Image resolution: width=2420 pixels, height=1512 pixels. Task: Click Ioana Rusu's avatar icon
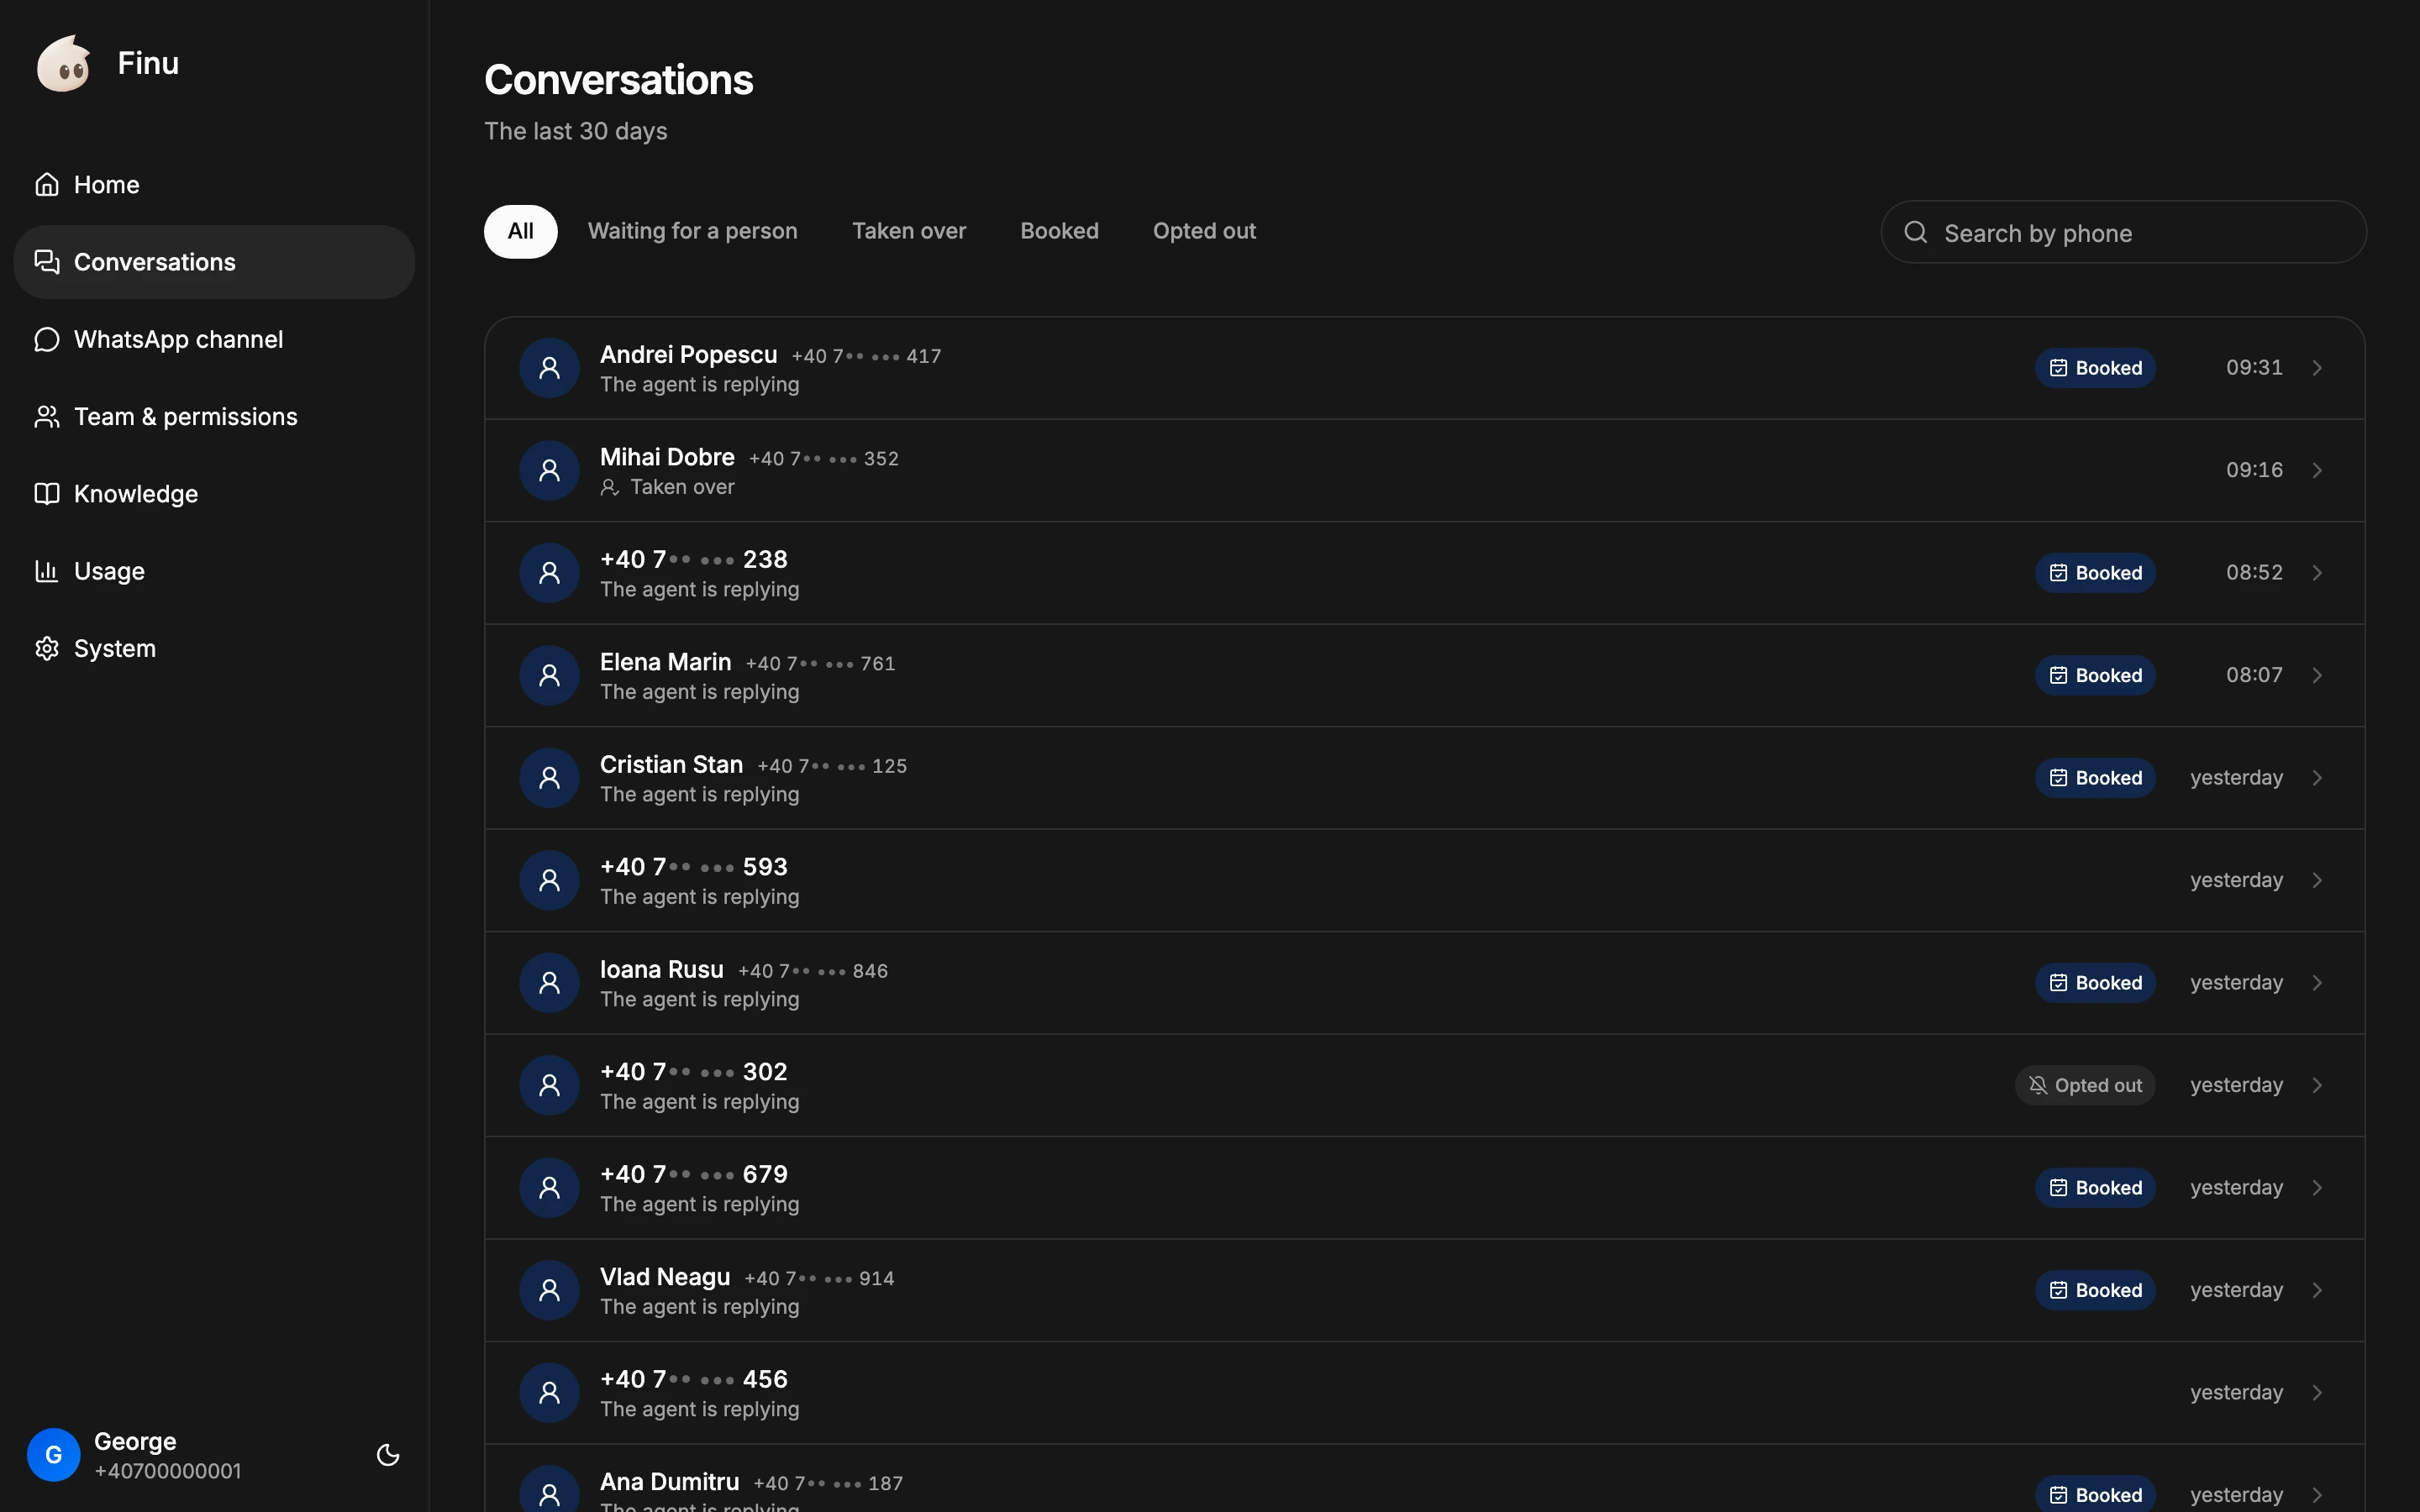pos(549,983)
